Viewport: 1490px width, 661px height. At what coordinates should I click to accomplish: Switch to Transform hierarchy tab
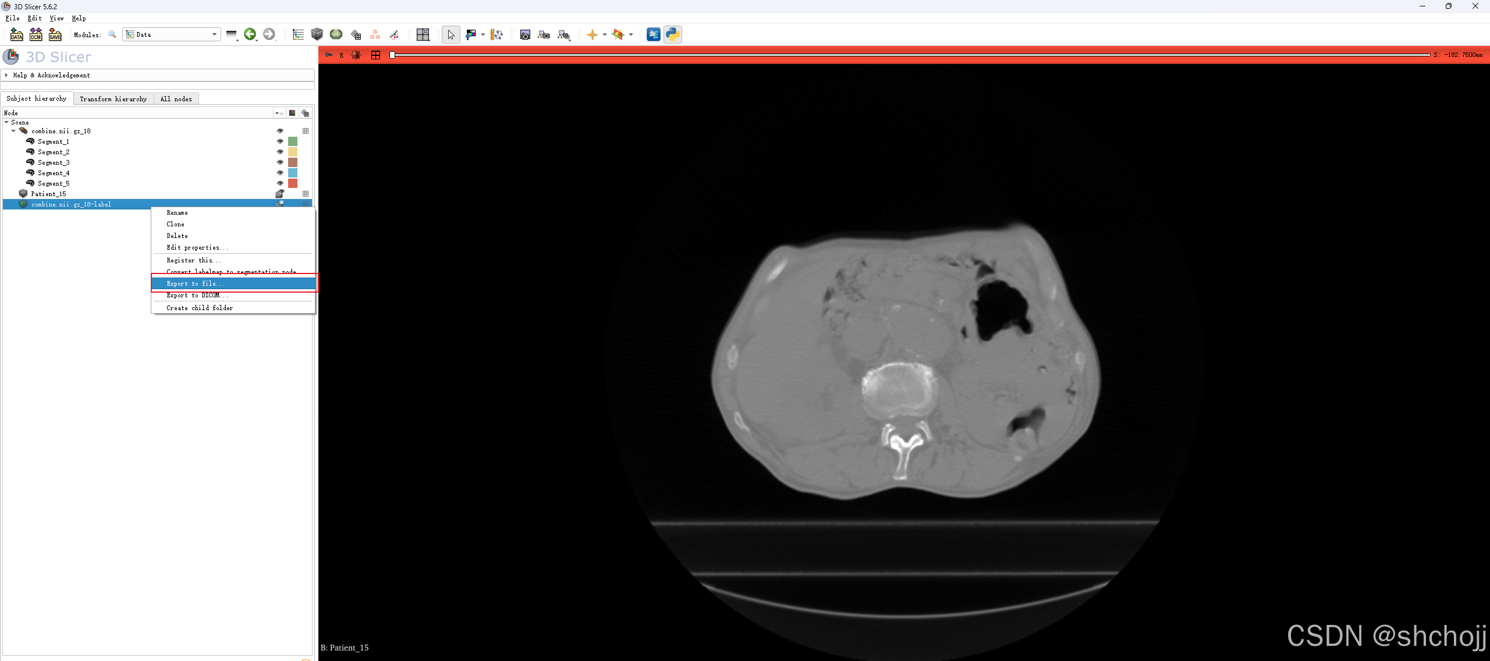pos(113,99)
